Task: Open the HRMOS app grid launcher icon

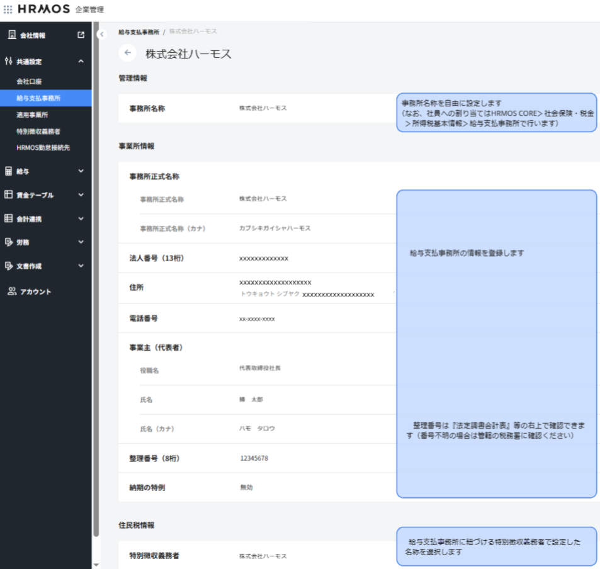Action: tap(8, 9)
